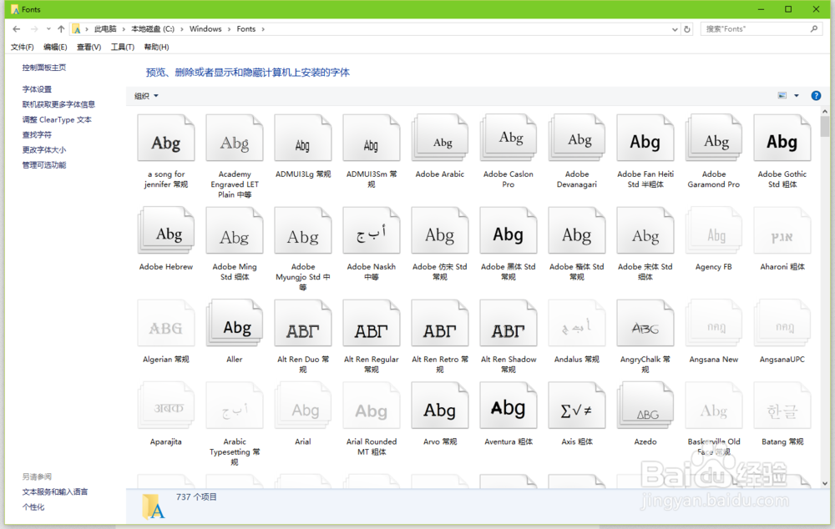Image resolution: width=835 pixels, height=529 pixels.
Task: Select the Arial font family
Action: [303, 406]
